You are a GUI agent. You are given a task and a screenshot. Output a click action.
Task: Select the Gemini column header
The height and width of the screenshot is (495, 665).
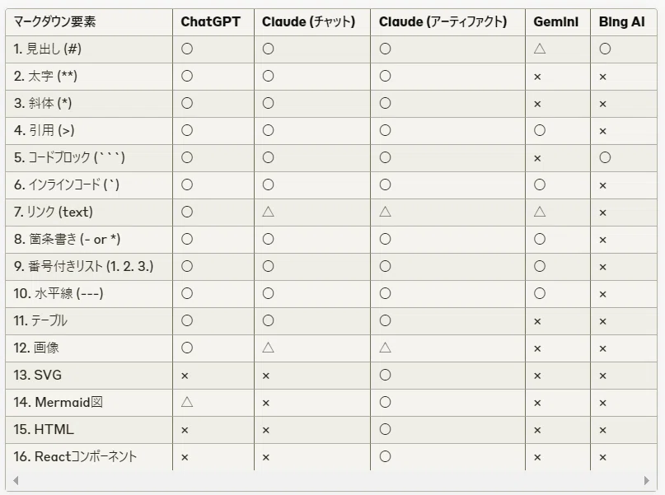pos(555,21)
